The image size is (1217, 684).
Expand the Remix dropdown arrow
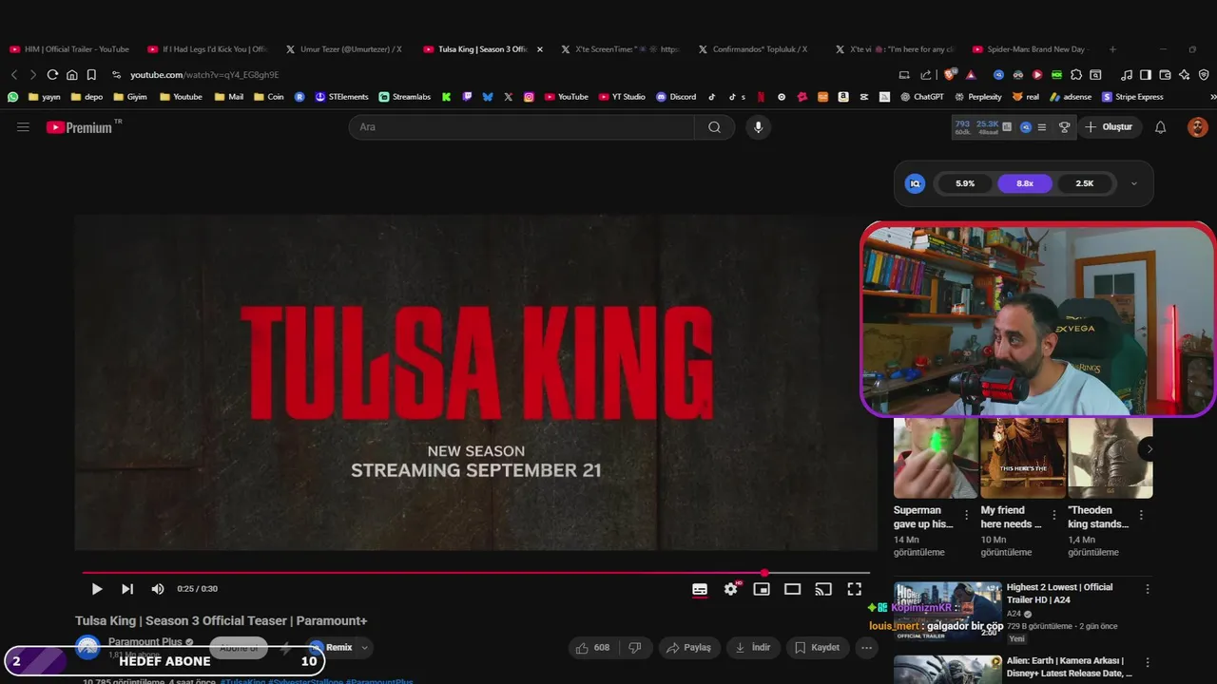click(x=363, y=648)
